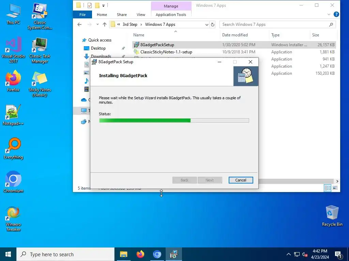Launch Visual Studio 2017 desktop shortcut
This screenshot has height=261, width=349.
click(13, 50)
